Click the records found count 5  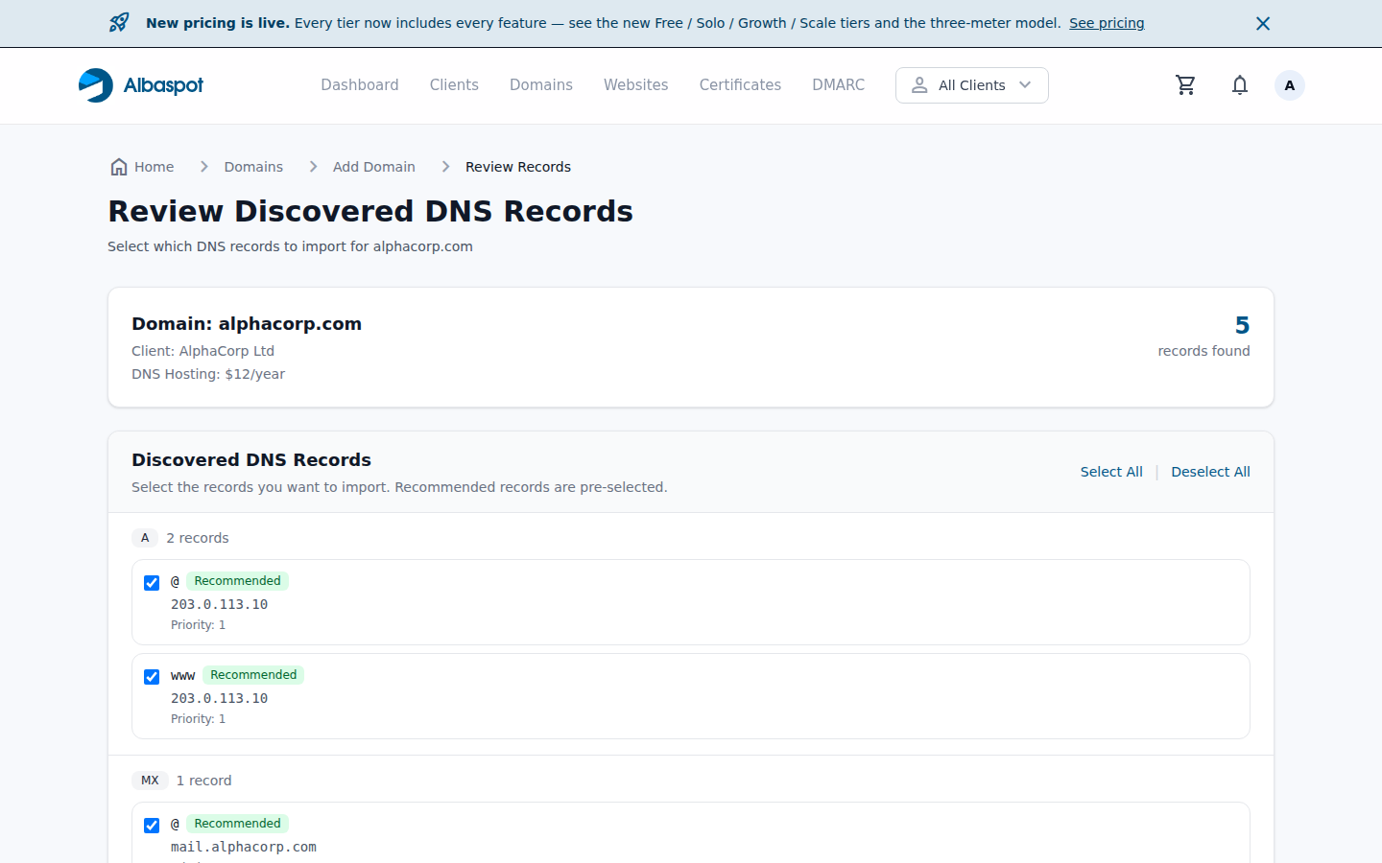point(1242,325)
